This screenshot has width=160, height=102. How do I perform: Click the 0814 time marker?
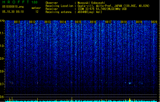coord(63,22)
